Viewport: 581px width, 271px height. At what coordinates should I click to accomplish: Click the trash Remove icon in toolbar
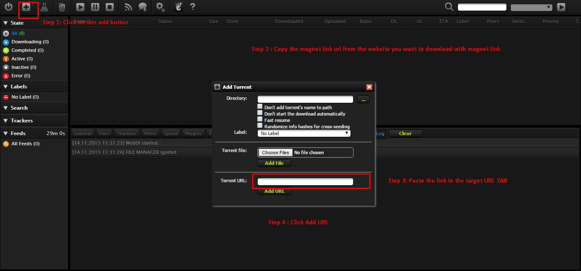[62, 7]
